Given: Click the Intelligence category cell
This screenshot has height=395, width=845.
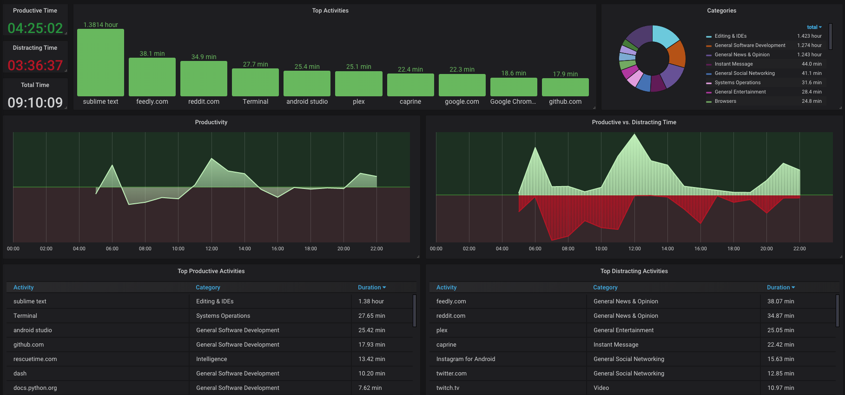Looking at the screenshot, I should tap(211, 359).
